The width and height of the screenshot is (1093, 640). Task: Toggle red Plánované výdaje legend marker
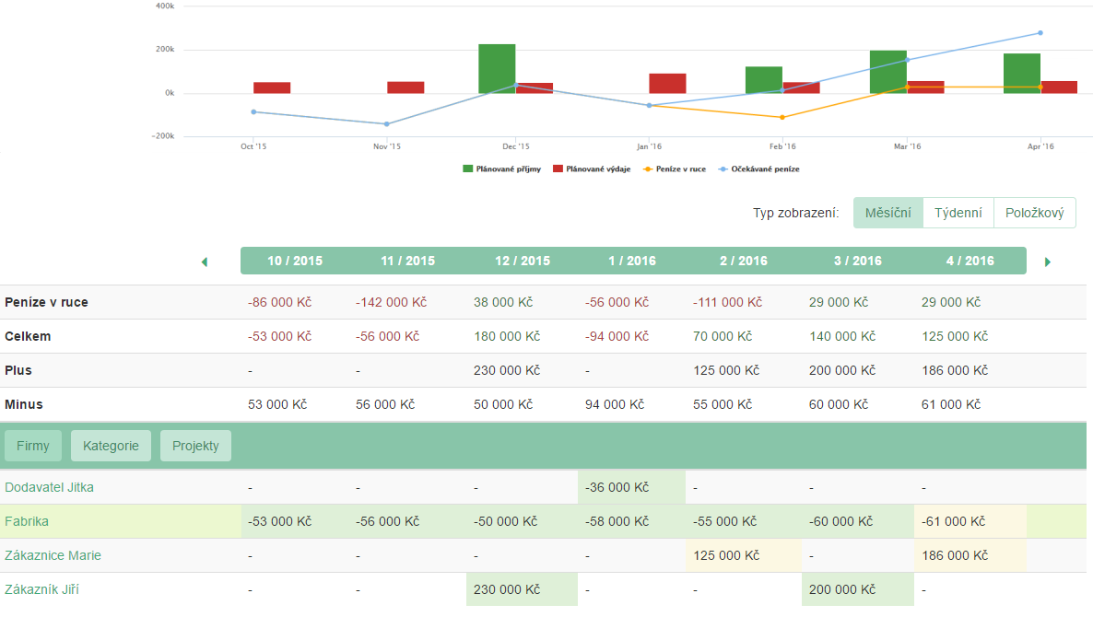[558, 169]
